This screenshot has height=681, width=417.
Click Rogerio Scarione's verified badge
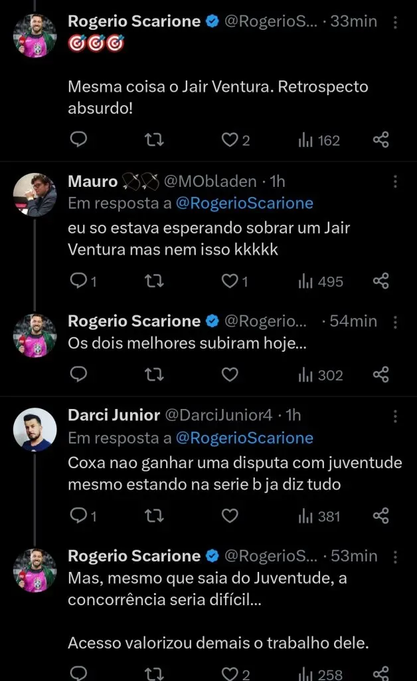(212, 21)
